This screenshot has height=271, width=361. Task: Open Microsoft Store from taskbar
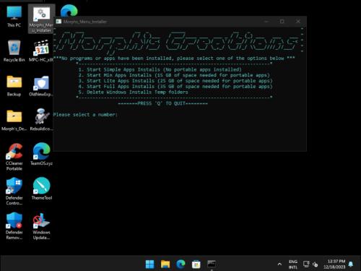click(x=196, y=264)
